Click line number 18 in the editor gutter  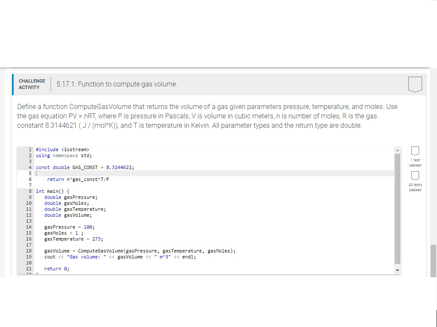28,251
